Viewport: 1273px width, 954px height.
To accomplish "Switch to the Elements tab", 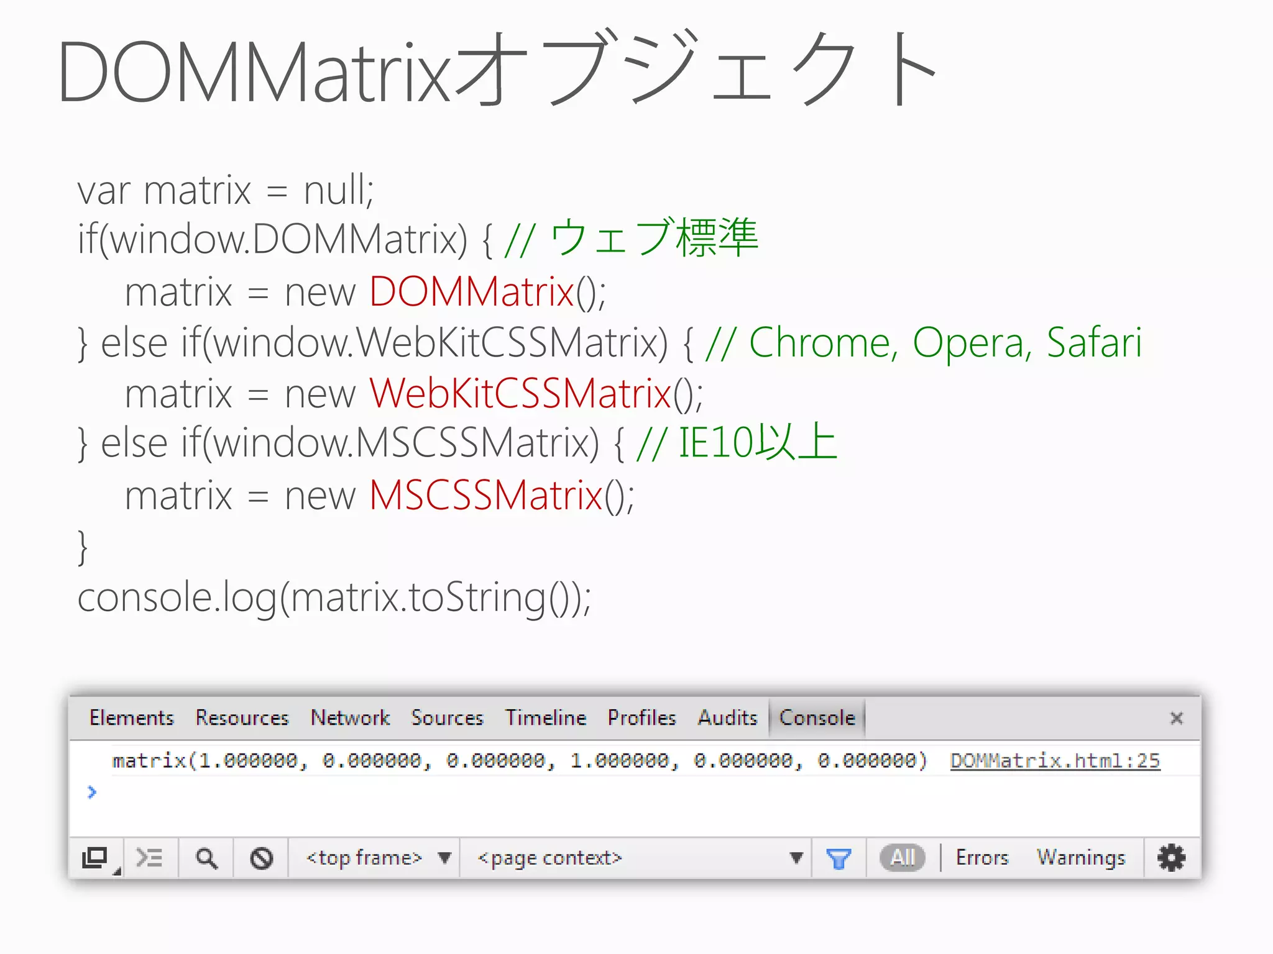I will (x=132, y=718).
